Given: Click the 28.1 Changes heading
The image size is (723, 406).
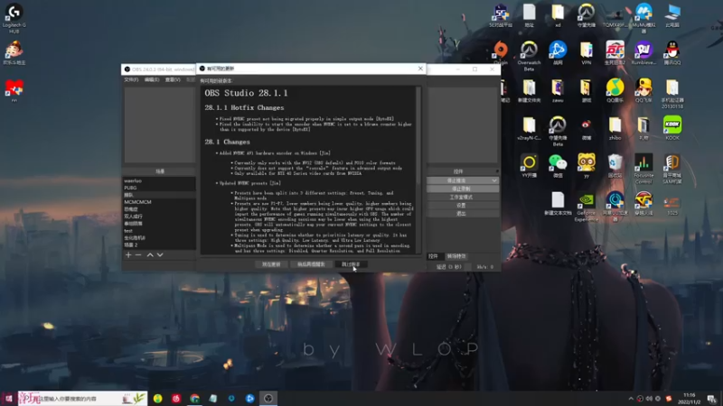Looking at the screenshot, I should point(228,142).
